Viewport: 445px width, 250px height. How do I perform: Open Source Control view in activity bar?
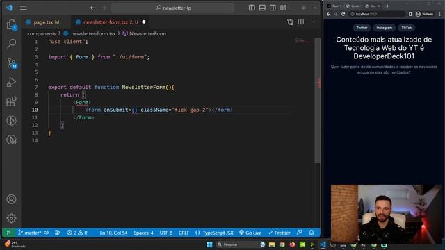pyautogui.click(x=11, y=63)
